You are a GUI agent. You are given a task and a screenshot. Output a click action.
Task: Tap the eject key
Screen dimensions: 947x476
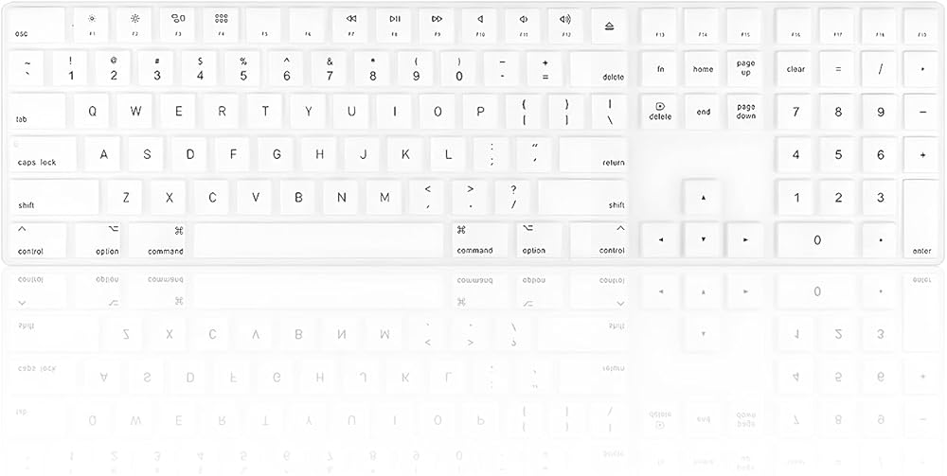point(609,25)
